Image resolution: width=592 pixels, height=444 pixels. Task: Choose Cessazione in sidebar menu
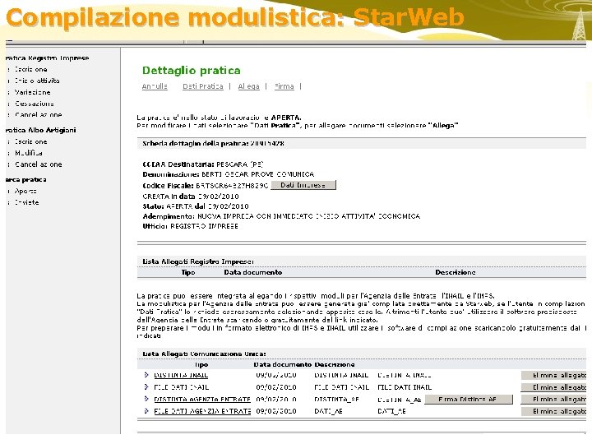(35, 104)
